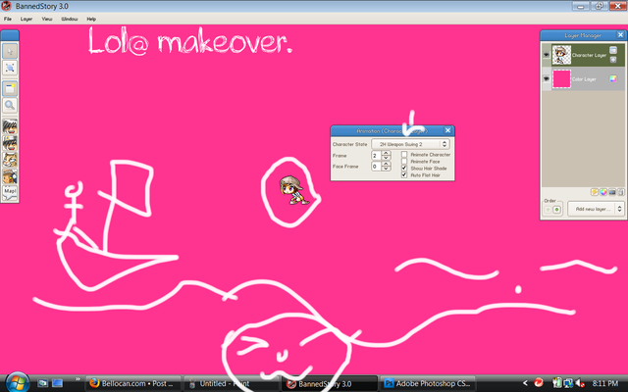Uncheck Show Hair Shade

click(404, 168)
